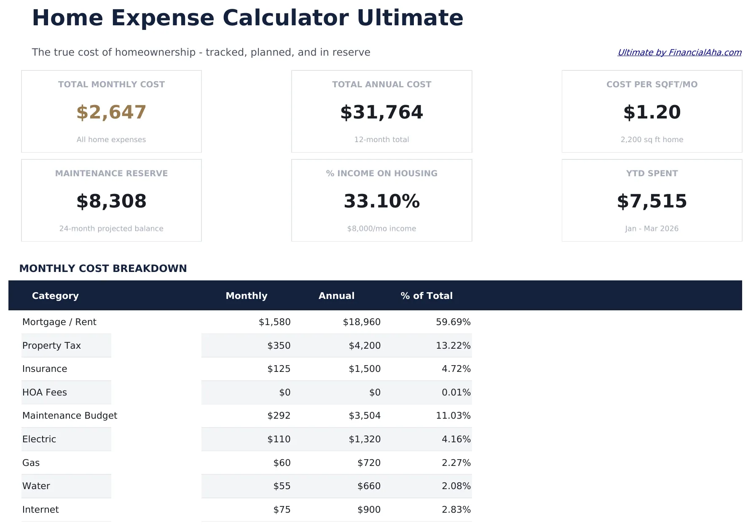Select the Total Annual Cost card

(x=381, y=111)
